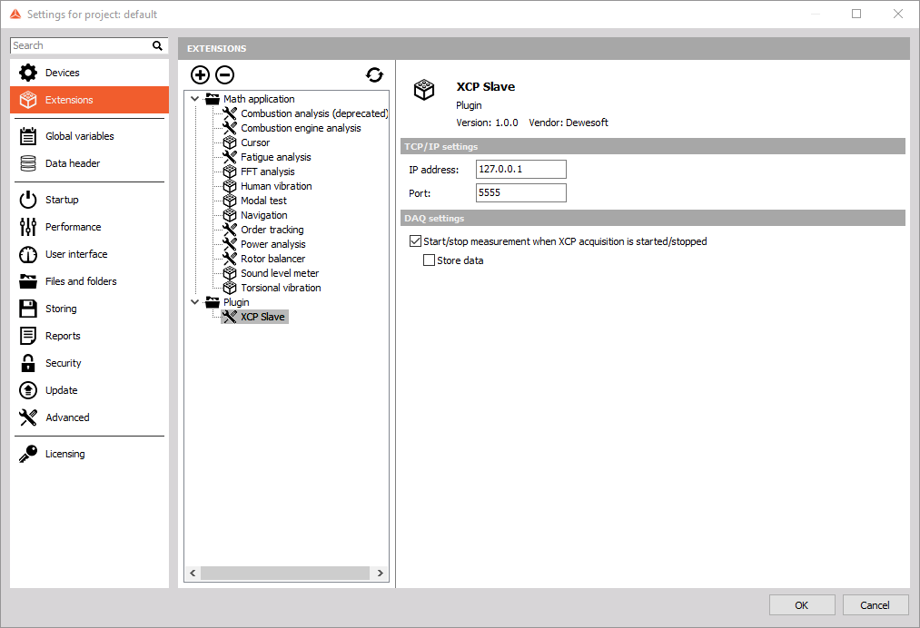The height and width of the screenshot is (628, 920).
Task: Click the settings Search field
Action: (81, 45)
